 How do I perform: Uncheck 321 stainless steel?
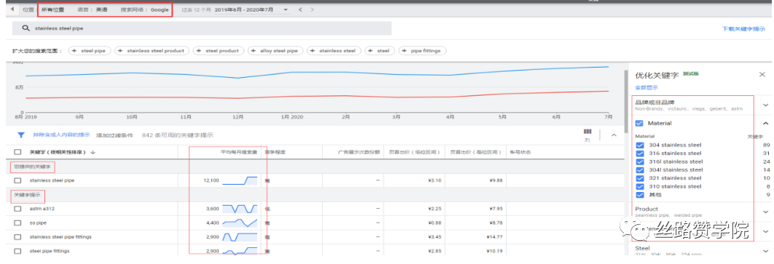pyautogui.click(x=640, y=178)
